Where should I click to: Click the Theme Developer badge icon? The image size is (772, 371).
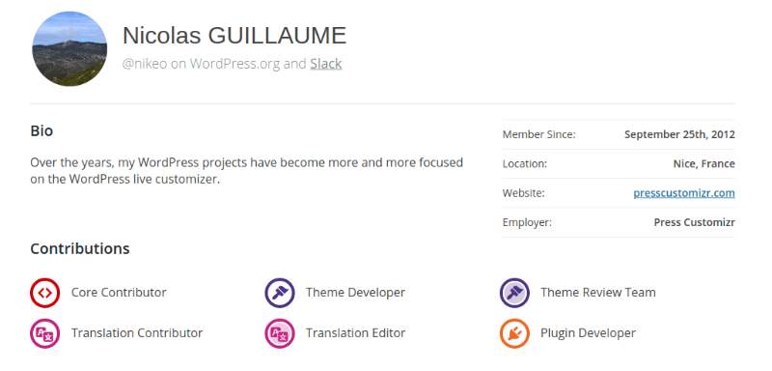click(280, 293)
